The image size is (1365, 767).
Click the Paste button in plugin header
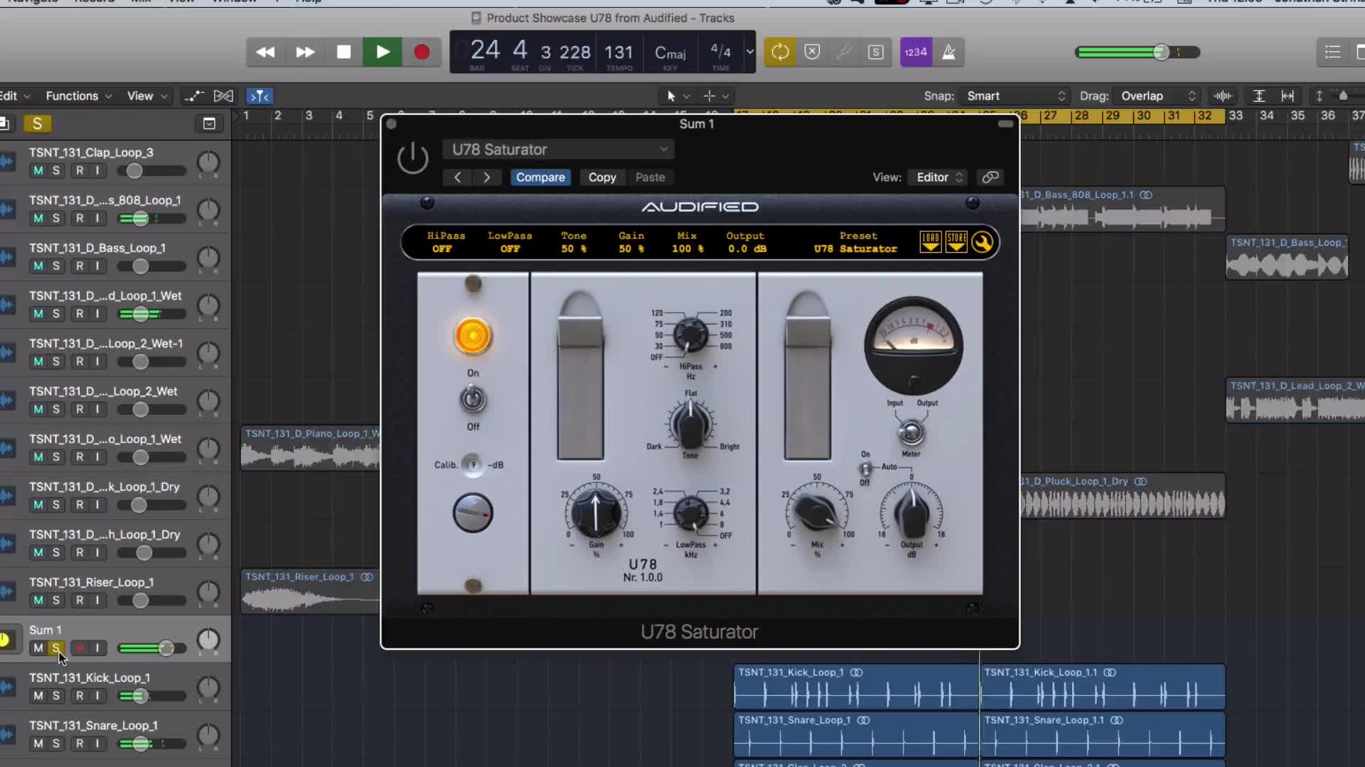tap(650, 178)
